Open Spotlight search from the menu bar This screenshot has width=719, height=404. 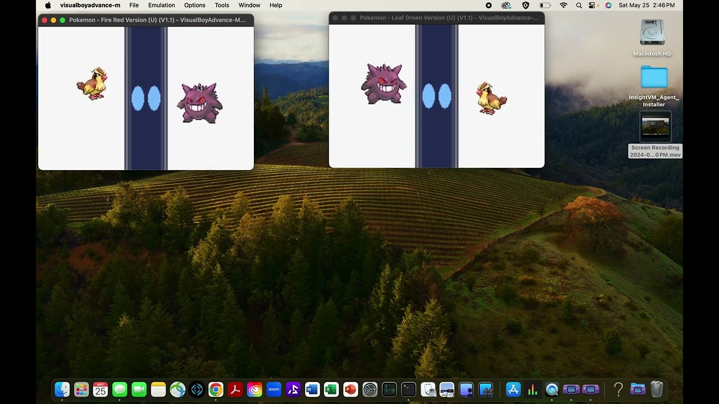[579, 5]
